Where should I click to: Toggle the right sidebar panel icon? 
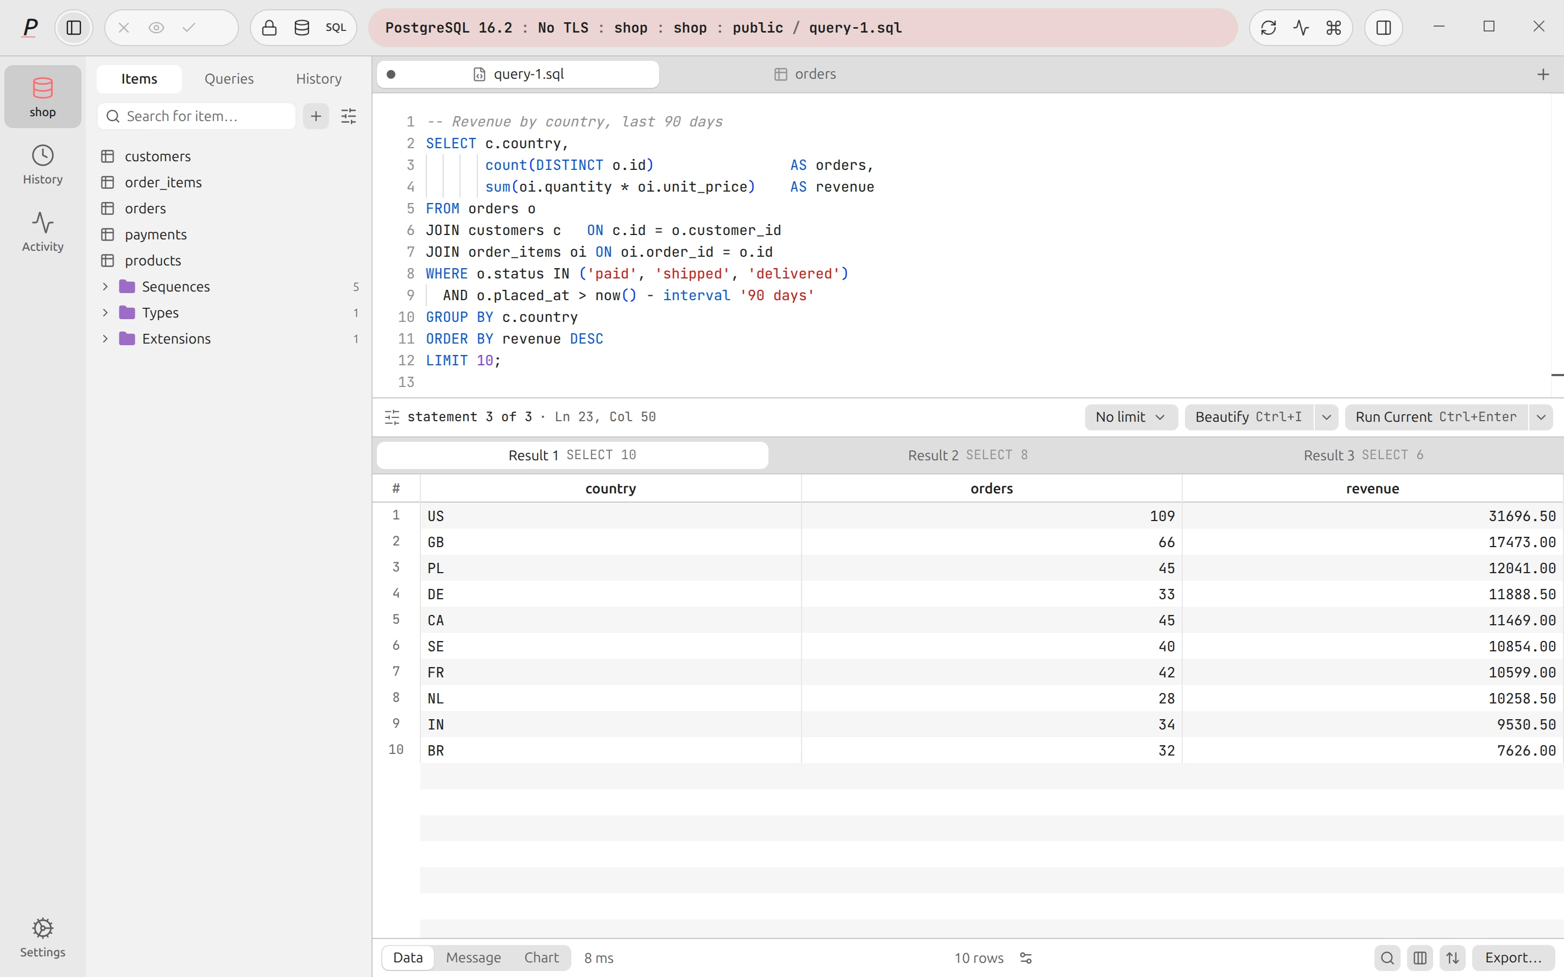pos(1384,28)
